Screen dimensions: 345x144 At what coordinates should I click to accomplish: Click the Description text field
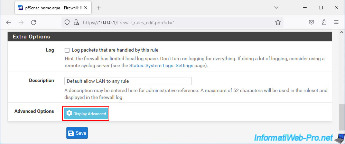click(128, 81)
